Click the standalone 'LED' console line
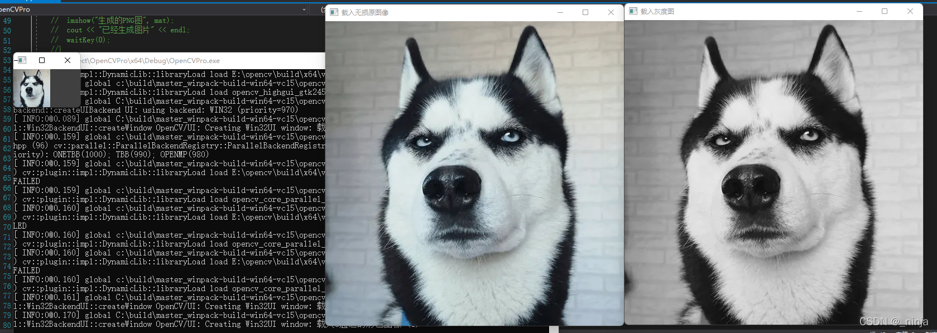Image resolution: width=937 pixels, height=333 pixels. pyautogui.click(x=20, y=226)
